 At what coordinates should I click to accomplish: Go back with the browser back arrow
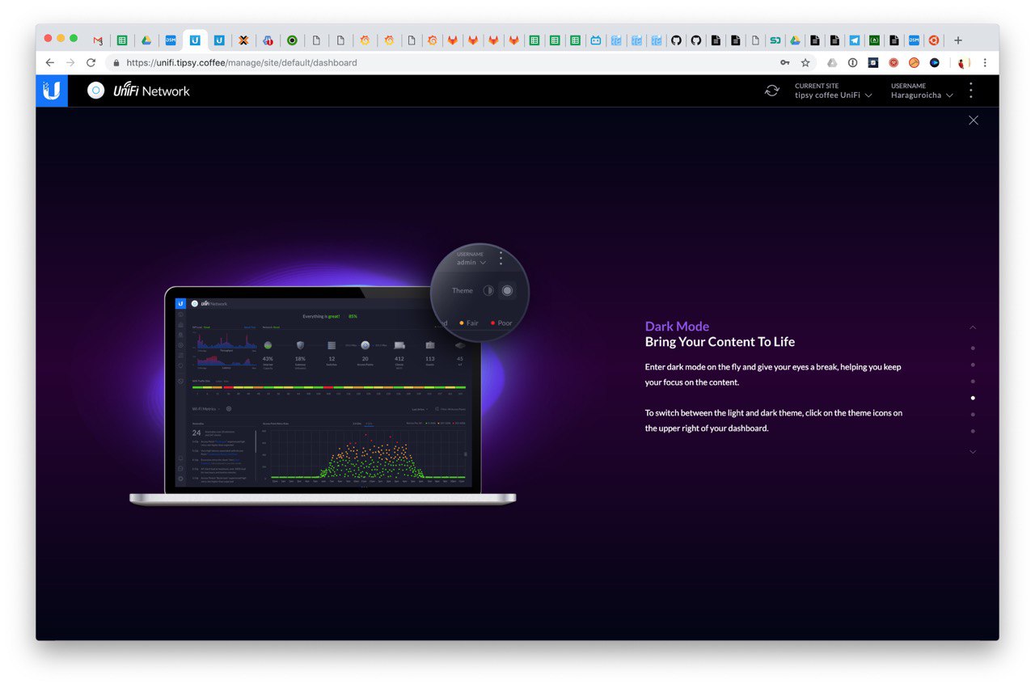pyautogui.click(x=50, y=62)
